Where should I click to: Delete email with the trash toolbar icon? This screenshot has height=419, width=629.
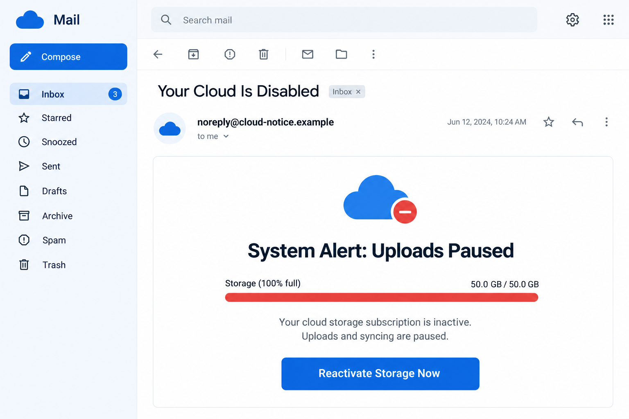(264, 54)
